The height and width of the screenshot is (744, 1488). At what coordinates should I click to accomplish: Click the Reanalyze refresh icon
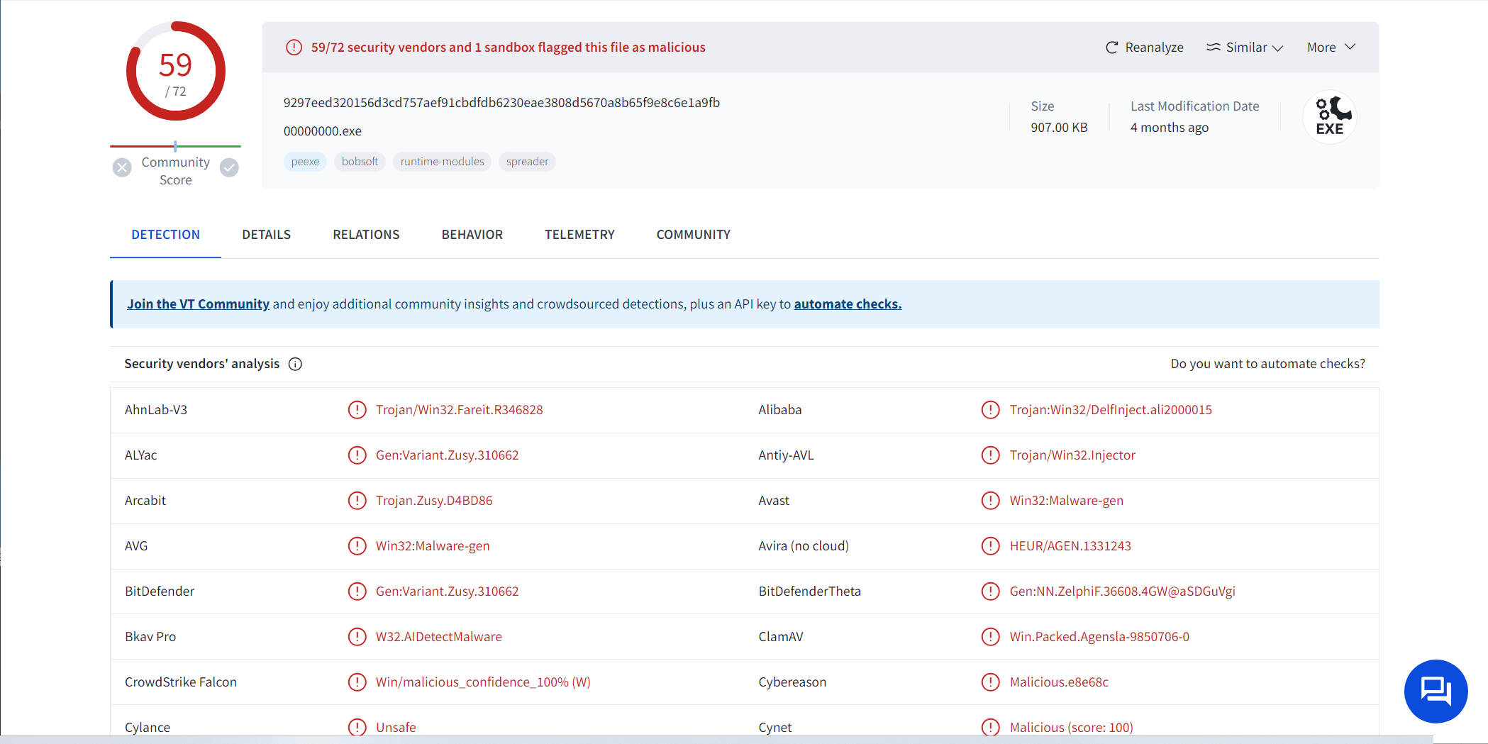coord(1111,48)
